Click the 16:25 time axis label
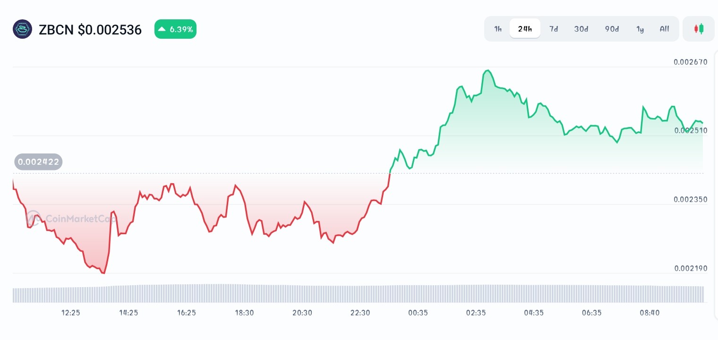Viewport: 718px width, 340px height. [187, 313]
